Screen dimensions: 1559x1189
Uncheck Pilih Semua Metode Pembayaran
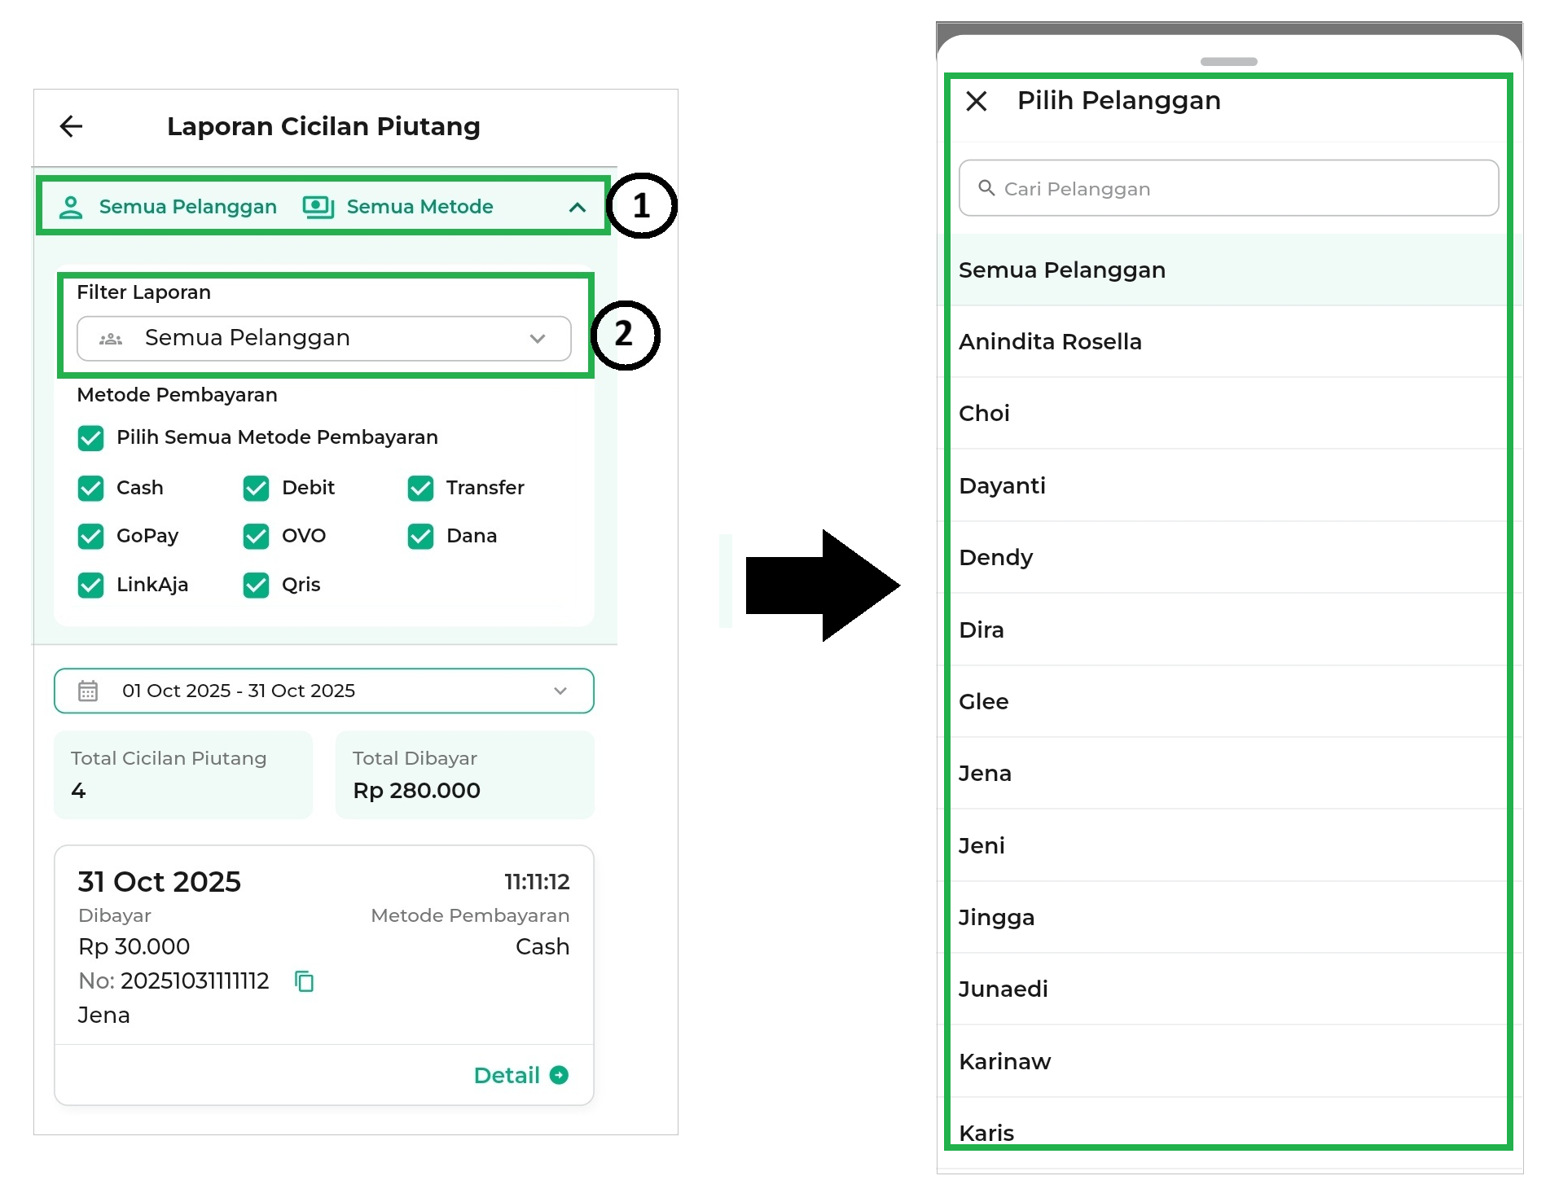tap(90, 438)
